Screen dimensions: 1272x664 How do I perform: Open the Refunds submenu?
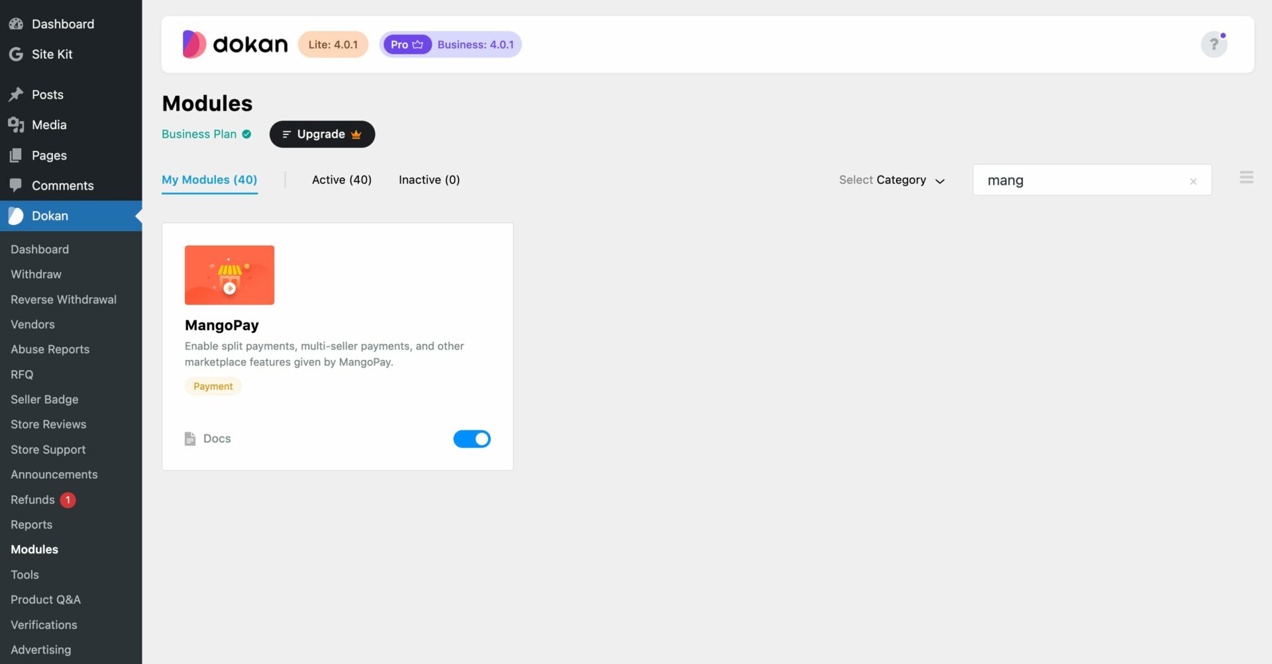coord(32,500)
